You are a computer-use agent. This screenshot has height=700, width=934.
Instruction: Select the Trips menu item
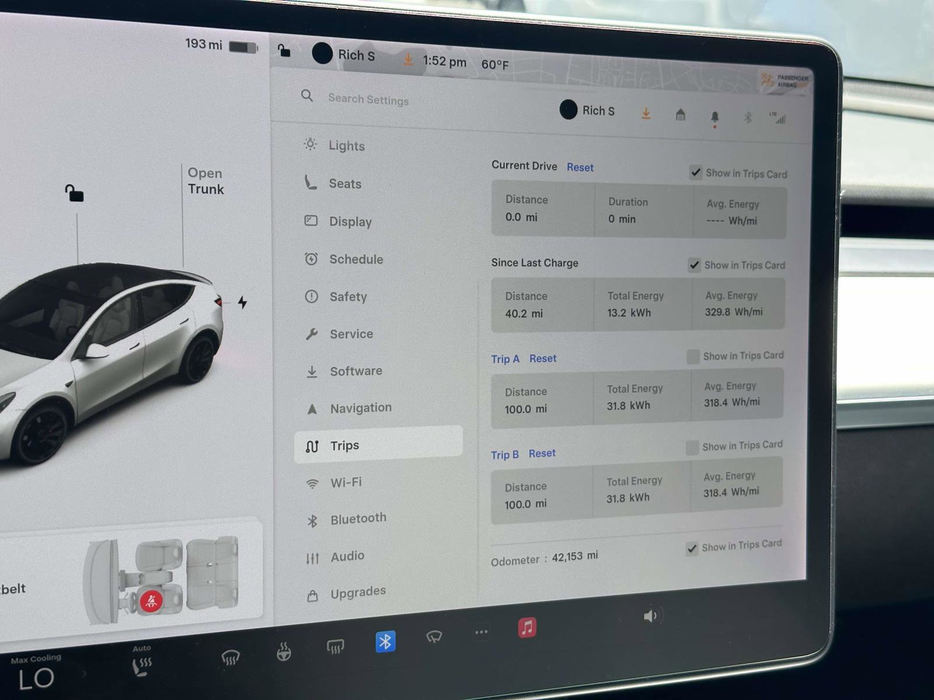378,445
